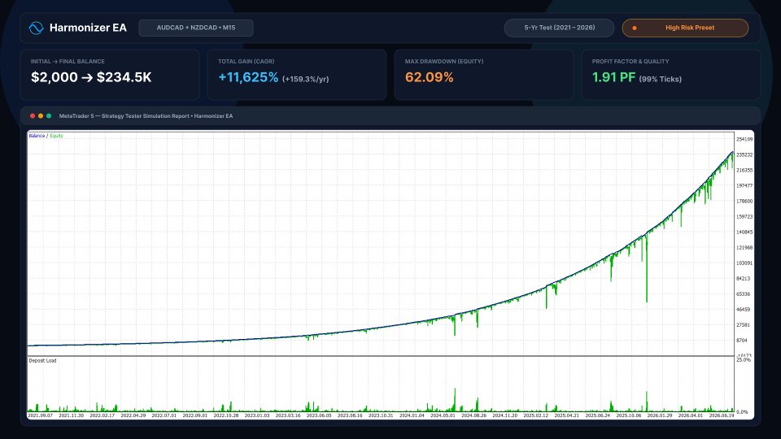Click the Balance legend label in chart

(37, 136)
